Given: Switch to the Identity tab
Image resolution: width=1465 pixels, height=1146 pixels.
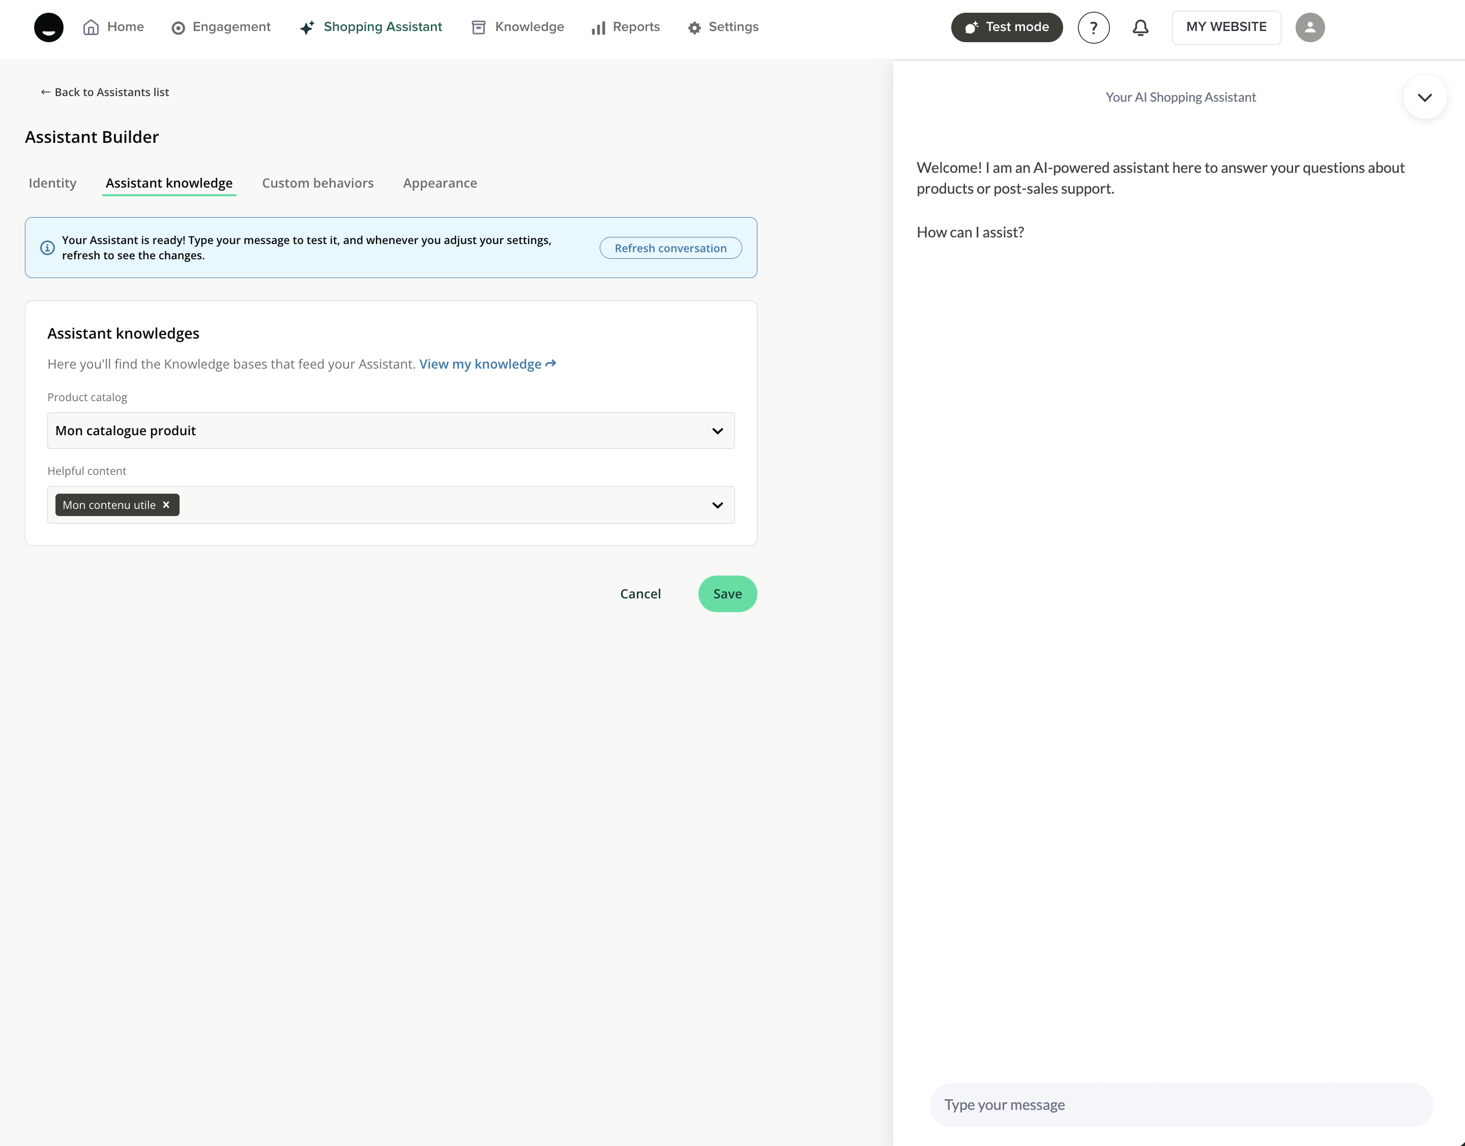Looking at the screenshot, I should (52, 183).
